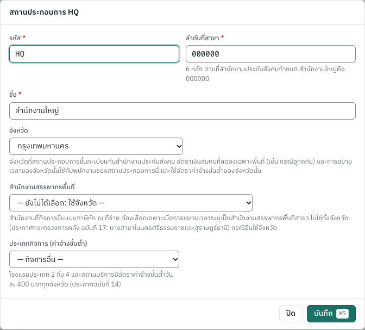Viewport: 365px width, 330px height.
Task: Click the ประเภทกิจการ (ค่าจ้างขั้นต่ำ) label
Action: pos(48,244)
